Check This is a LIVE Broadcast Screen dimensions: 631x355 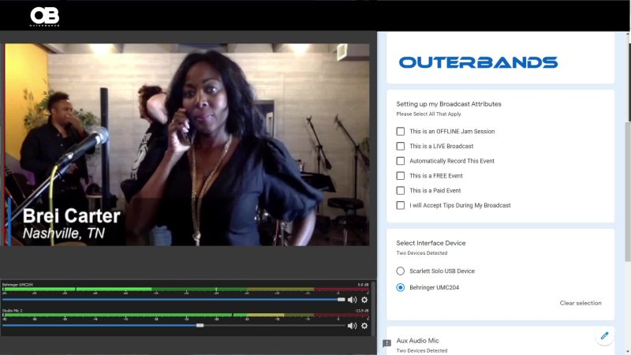[x=401, y=146]
